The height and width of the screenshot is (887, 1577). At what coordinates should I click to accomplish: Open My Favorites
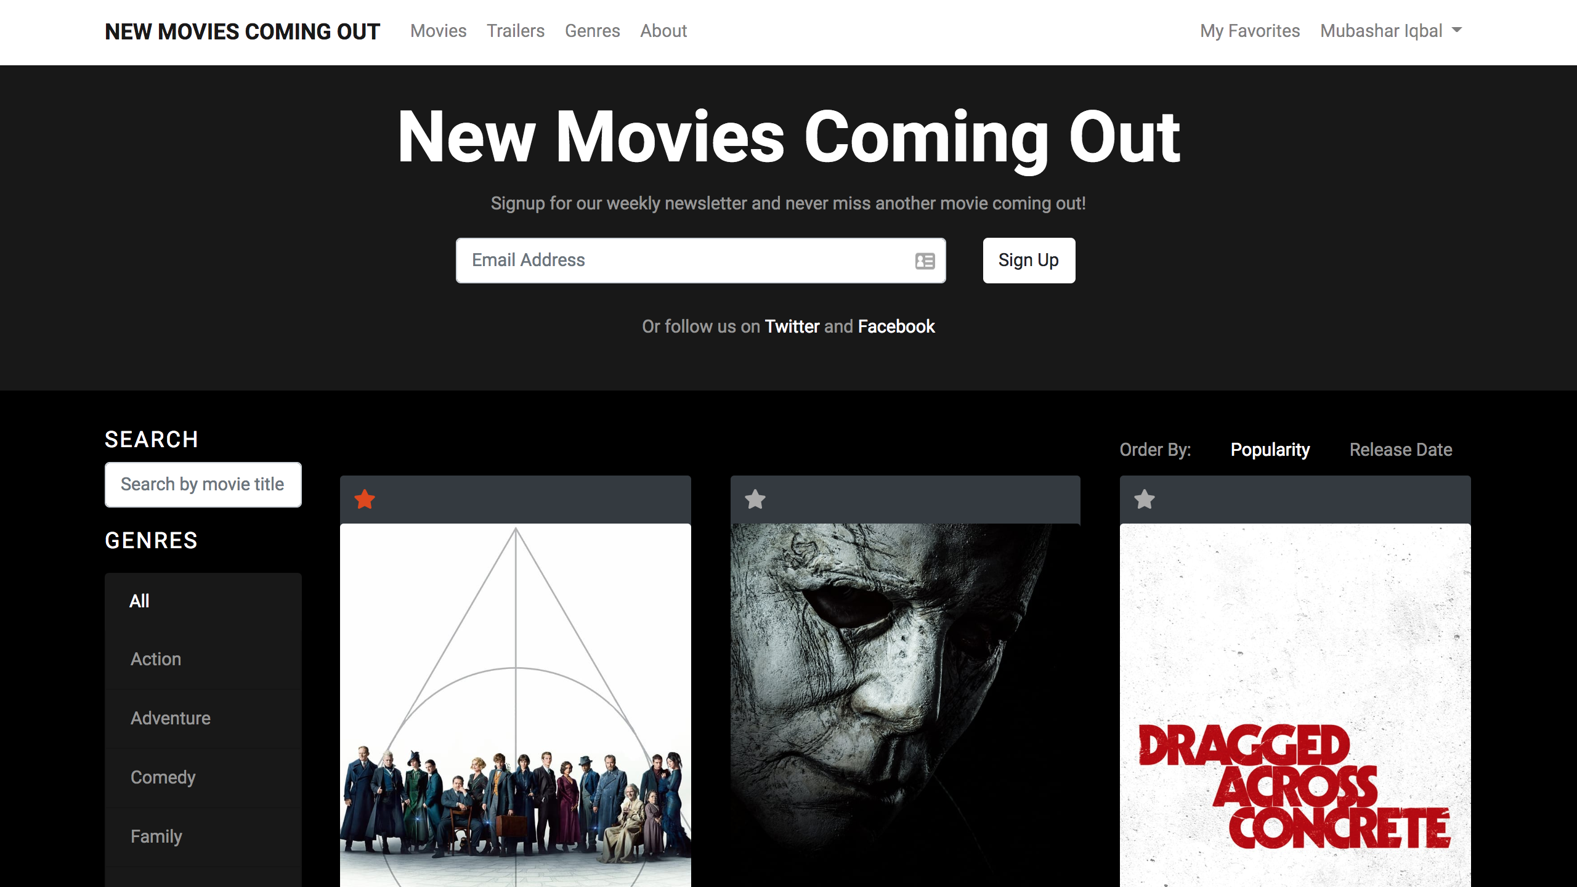[x=1249, y=31]
